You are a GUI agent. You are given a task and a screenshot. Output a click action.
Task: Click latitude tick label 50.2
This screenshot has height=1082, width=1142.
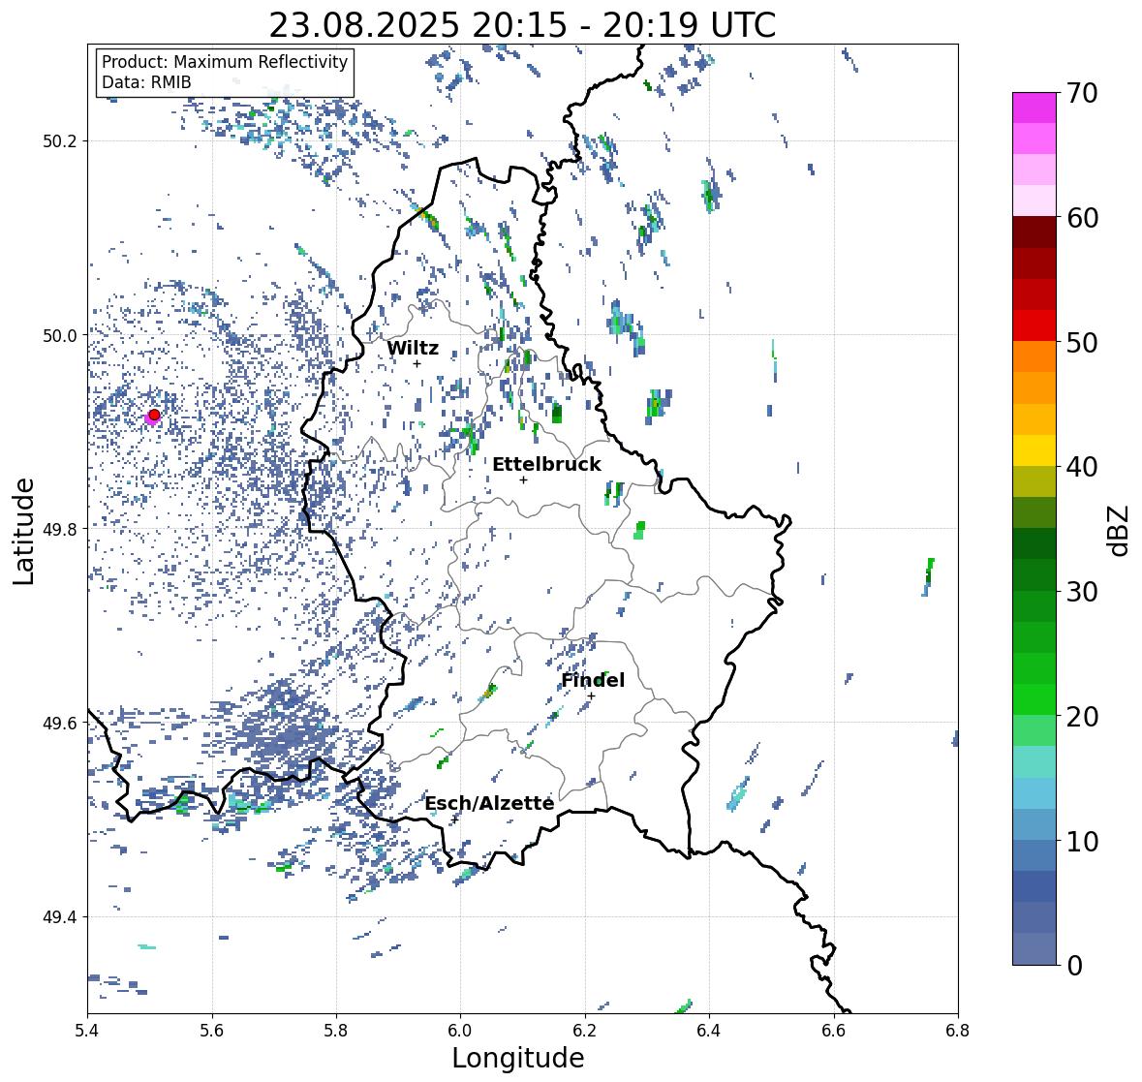pyautogui.click(x=60, y=141)
